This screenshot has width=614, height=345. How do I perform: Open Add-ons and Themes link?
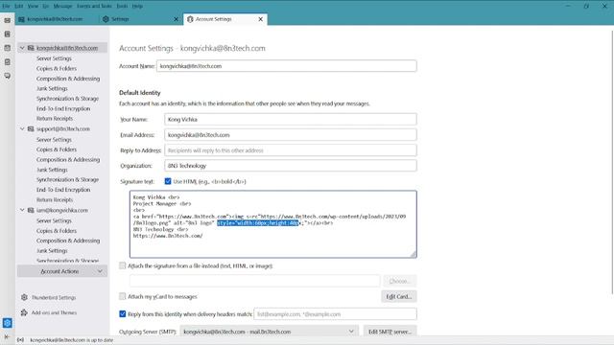point(54,312)
